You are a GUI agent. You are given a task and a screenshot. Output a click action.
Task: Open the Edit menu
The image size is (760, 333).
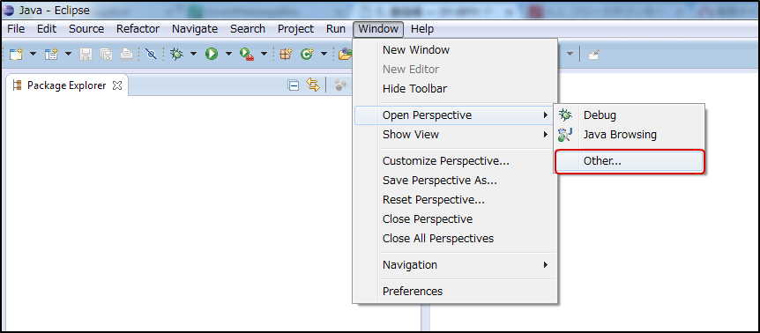[47, 29]
